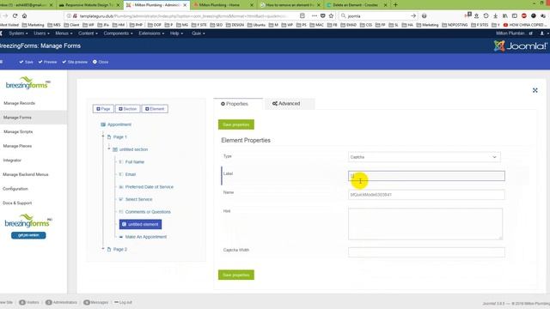The width and height of the screenshot is (550, 309).
Task: Switch to the Milton Plumbing - Home browser tab
Action: (223, 5)
